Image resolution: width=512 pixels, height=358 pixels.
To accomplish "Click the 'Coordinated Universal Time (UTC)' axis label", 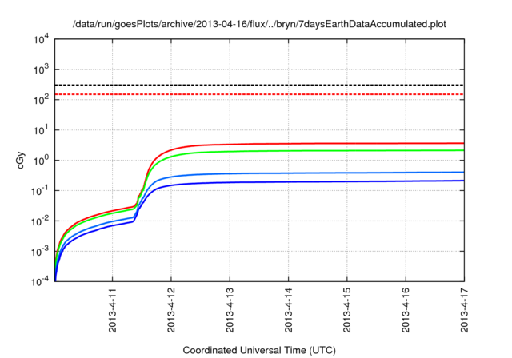I will [x=259, y=350].
